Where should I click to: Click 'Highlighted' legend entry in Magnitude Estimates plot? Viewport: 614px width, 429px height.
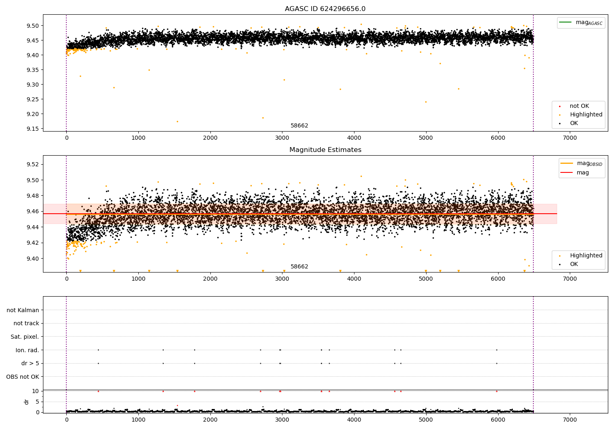586,256
